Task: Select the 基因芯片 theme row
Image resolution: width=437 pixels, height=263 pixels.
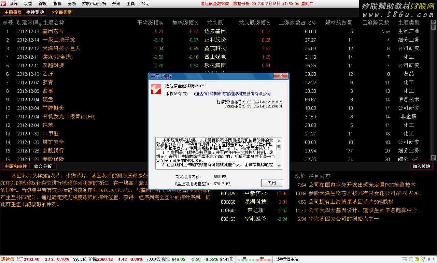Action: pyautogui.click(x=53, y=31)
